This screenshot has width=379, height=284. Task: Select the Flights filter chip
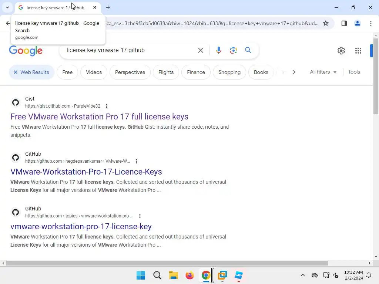[166, 72]
